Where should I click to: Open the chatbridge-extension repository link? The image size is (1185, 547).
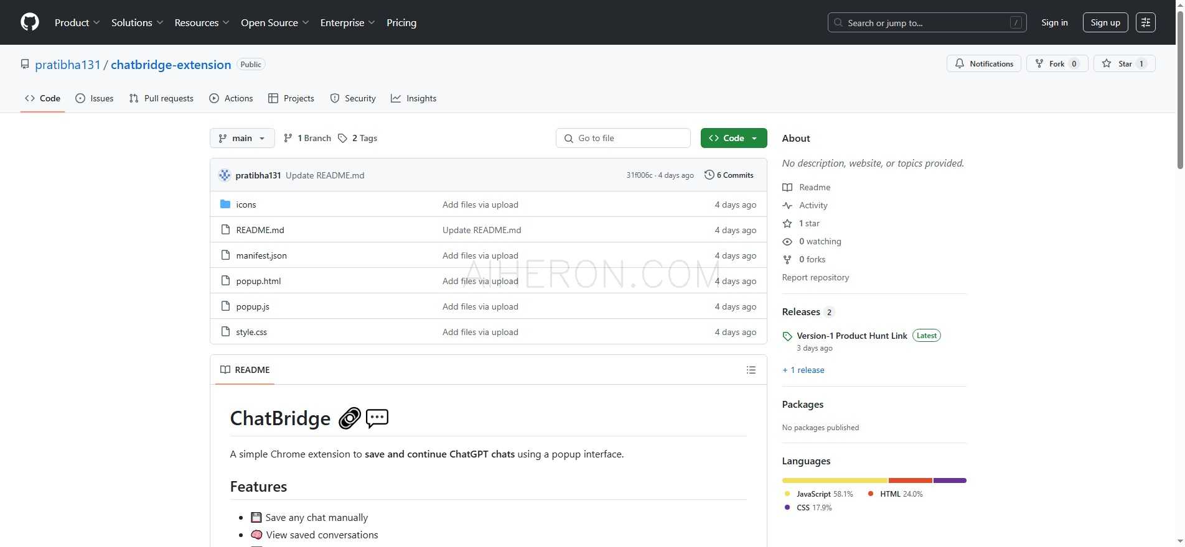(171, 65)
